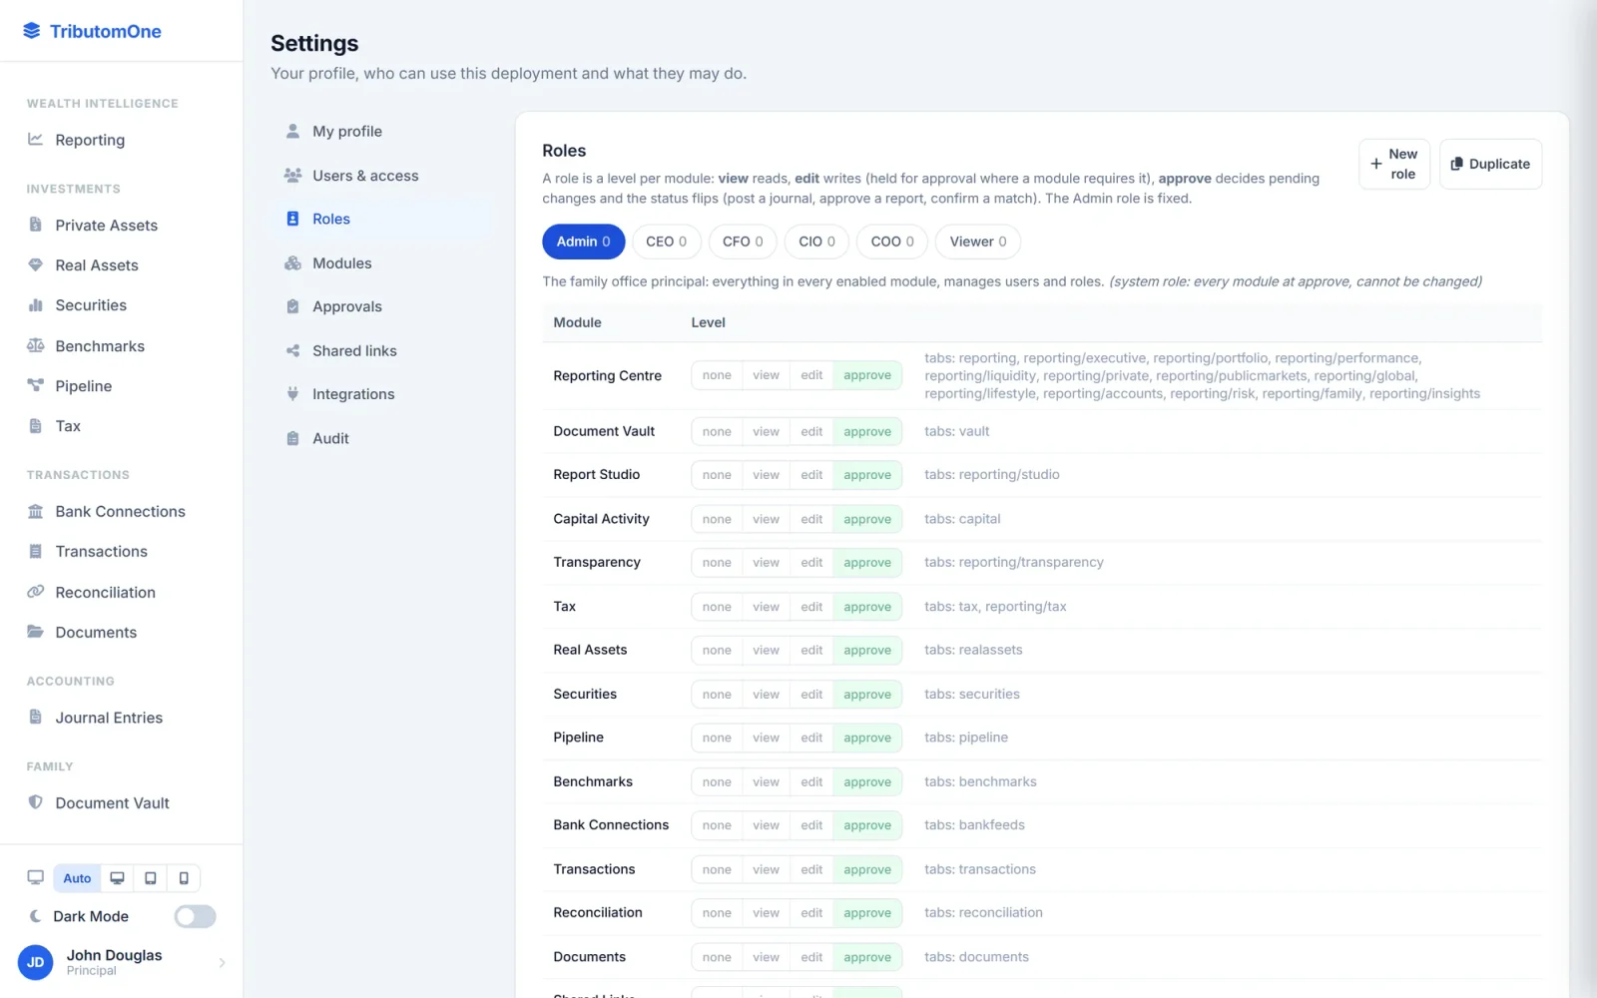Select the Viewer role tab
The height and width of the screenshot is (998, 1597).
point(978,242)
